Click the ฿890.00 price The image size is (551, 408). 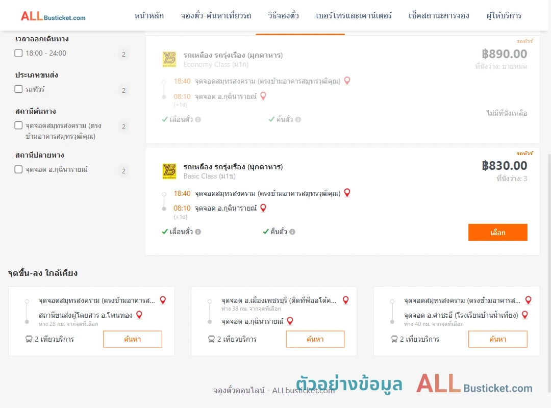(504, 54)
